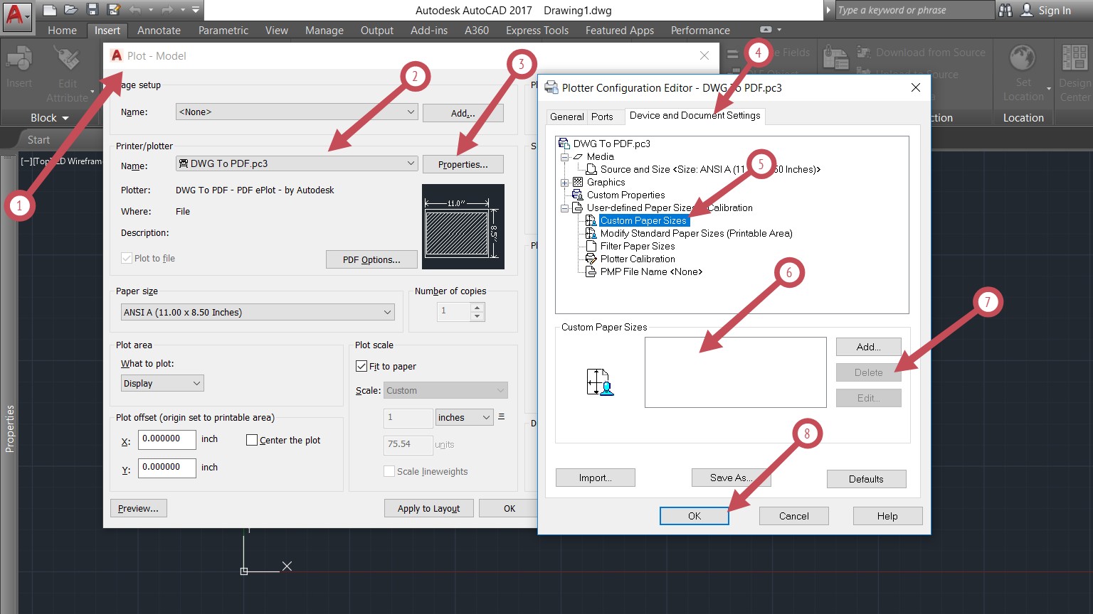Screen dimensions: 1093x614
Task: Click the Design Center ribbon icon
Action: pyautogui.click(x=1074, y=59)
